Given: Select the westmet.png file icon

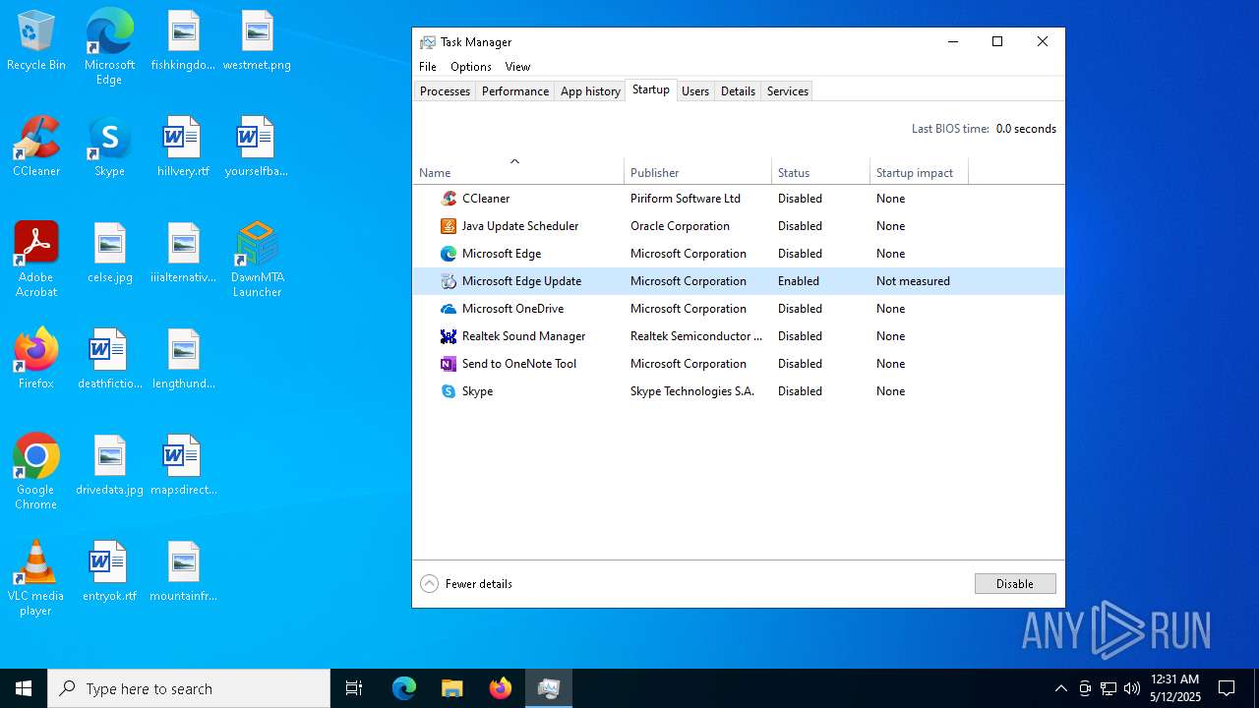Looking at the screenshot, I should click(257, 40).
